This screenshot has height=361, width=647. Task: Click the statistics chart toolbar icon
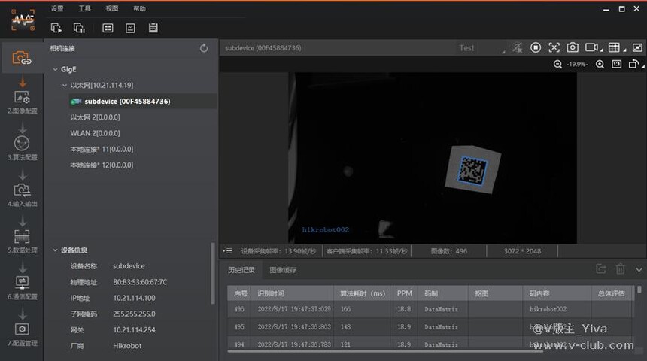130,28
